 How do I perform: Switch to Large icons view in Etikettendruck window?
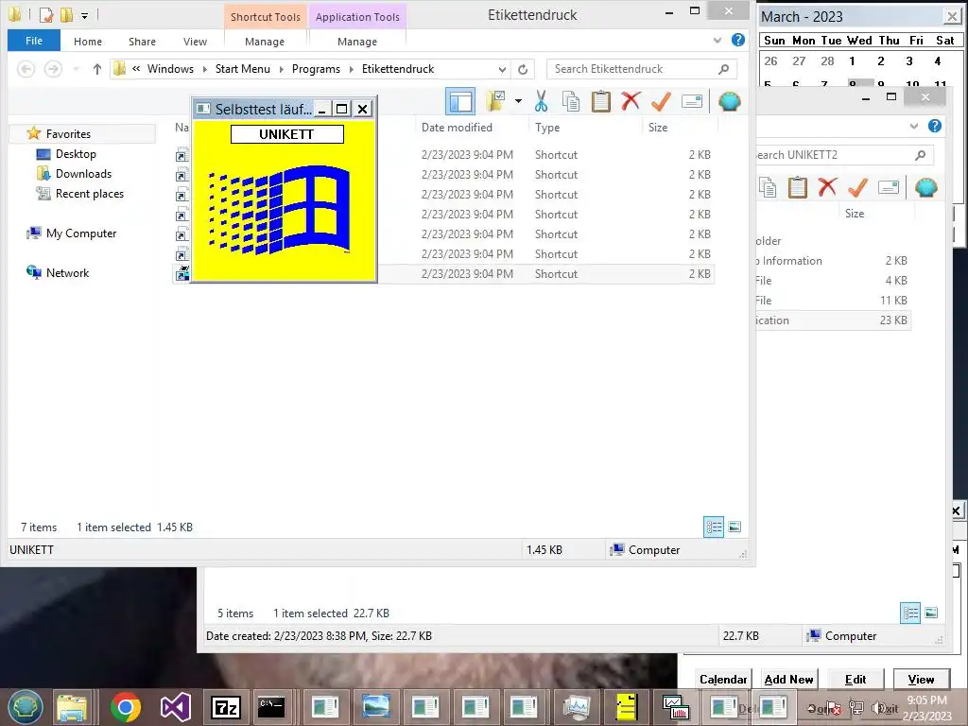click(x=734, y=527)
